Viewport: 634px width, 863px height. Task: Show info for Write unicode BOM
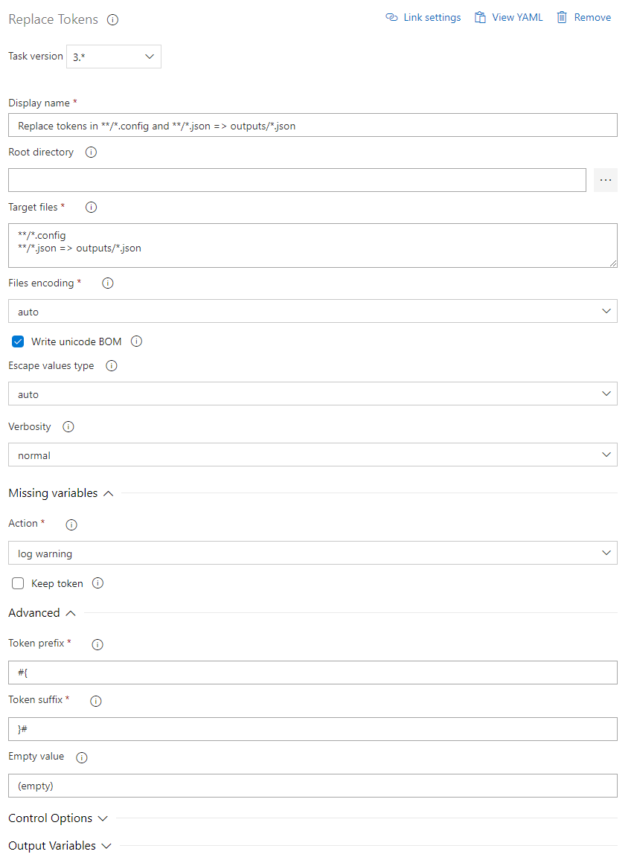(136, 341)
